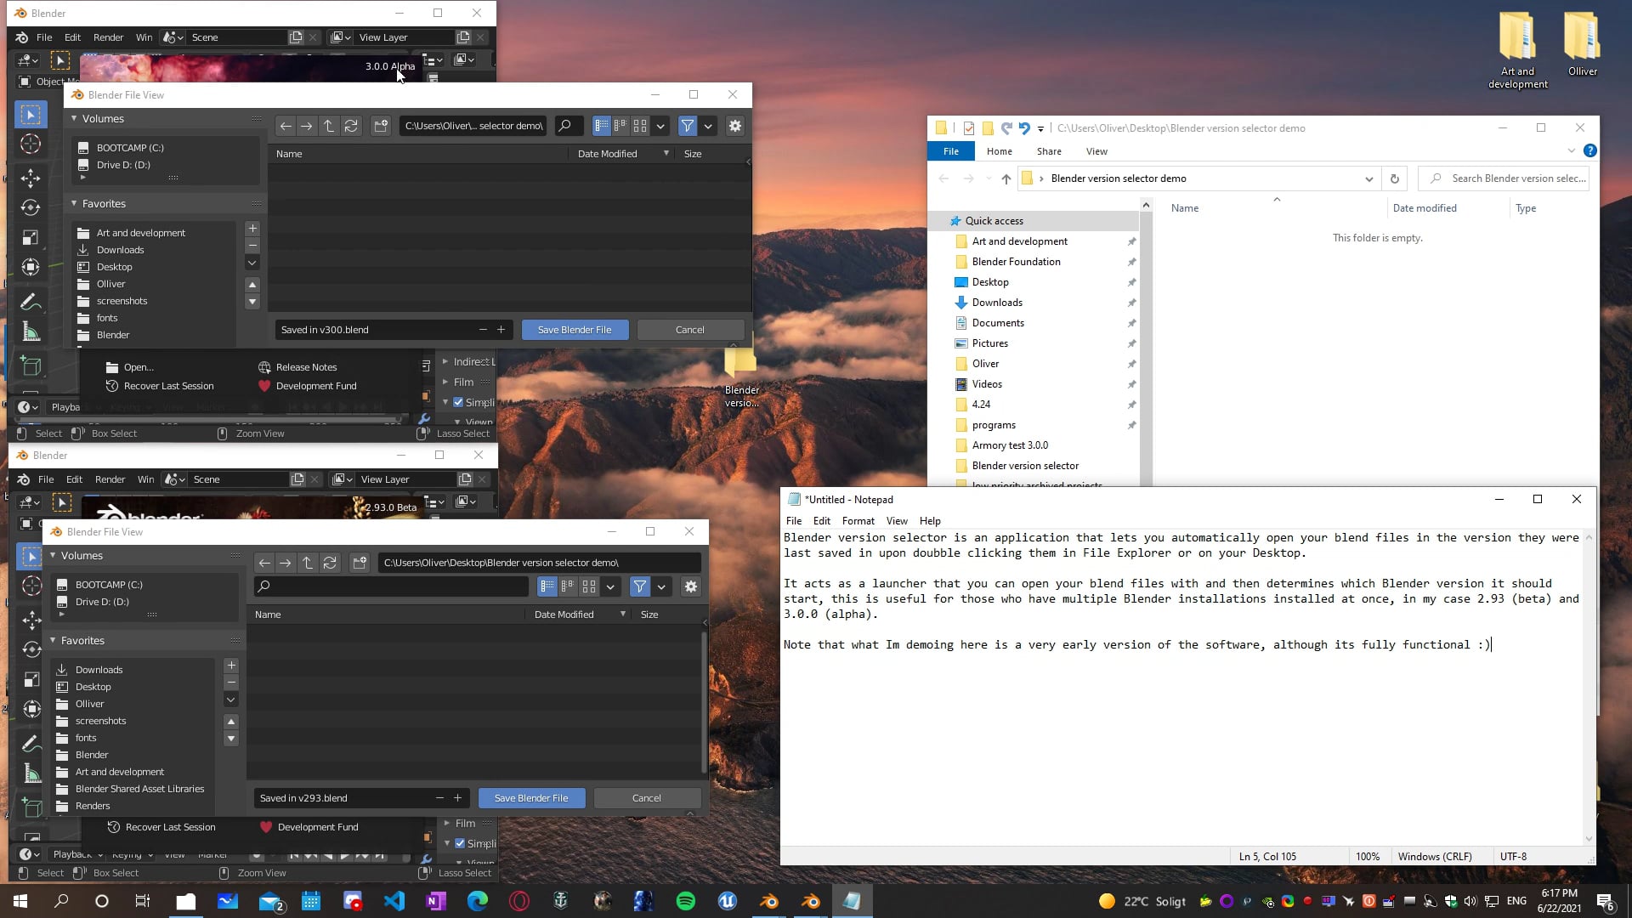
Task: Enable vertical list display in v300 File View
Action: pos(602,126)
